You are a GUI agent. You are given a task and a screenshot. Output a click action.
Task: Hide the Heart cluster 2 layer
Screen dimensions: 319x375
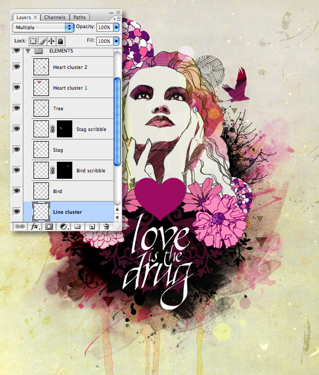(x=16, y=66)
